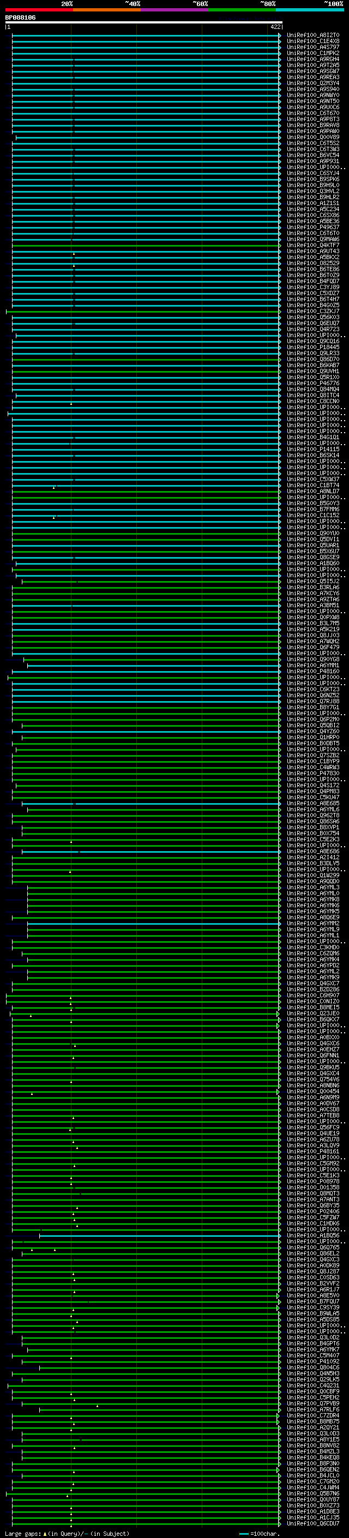Image resolution: width=349 pixels, height=1538 pixels.
Task: Select the UniRef100_Q3HVL2 label
Action: [313, 191]
